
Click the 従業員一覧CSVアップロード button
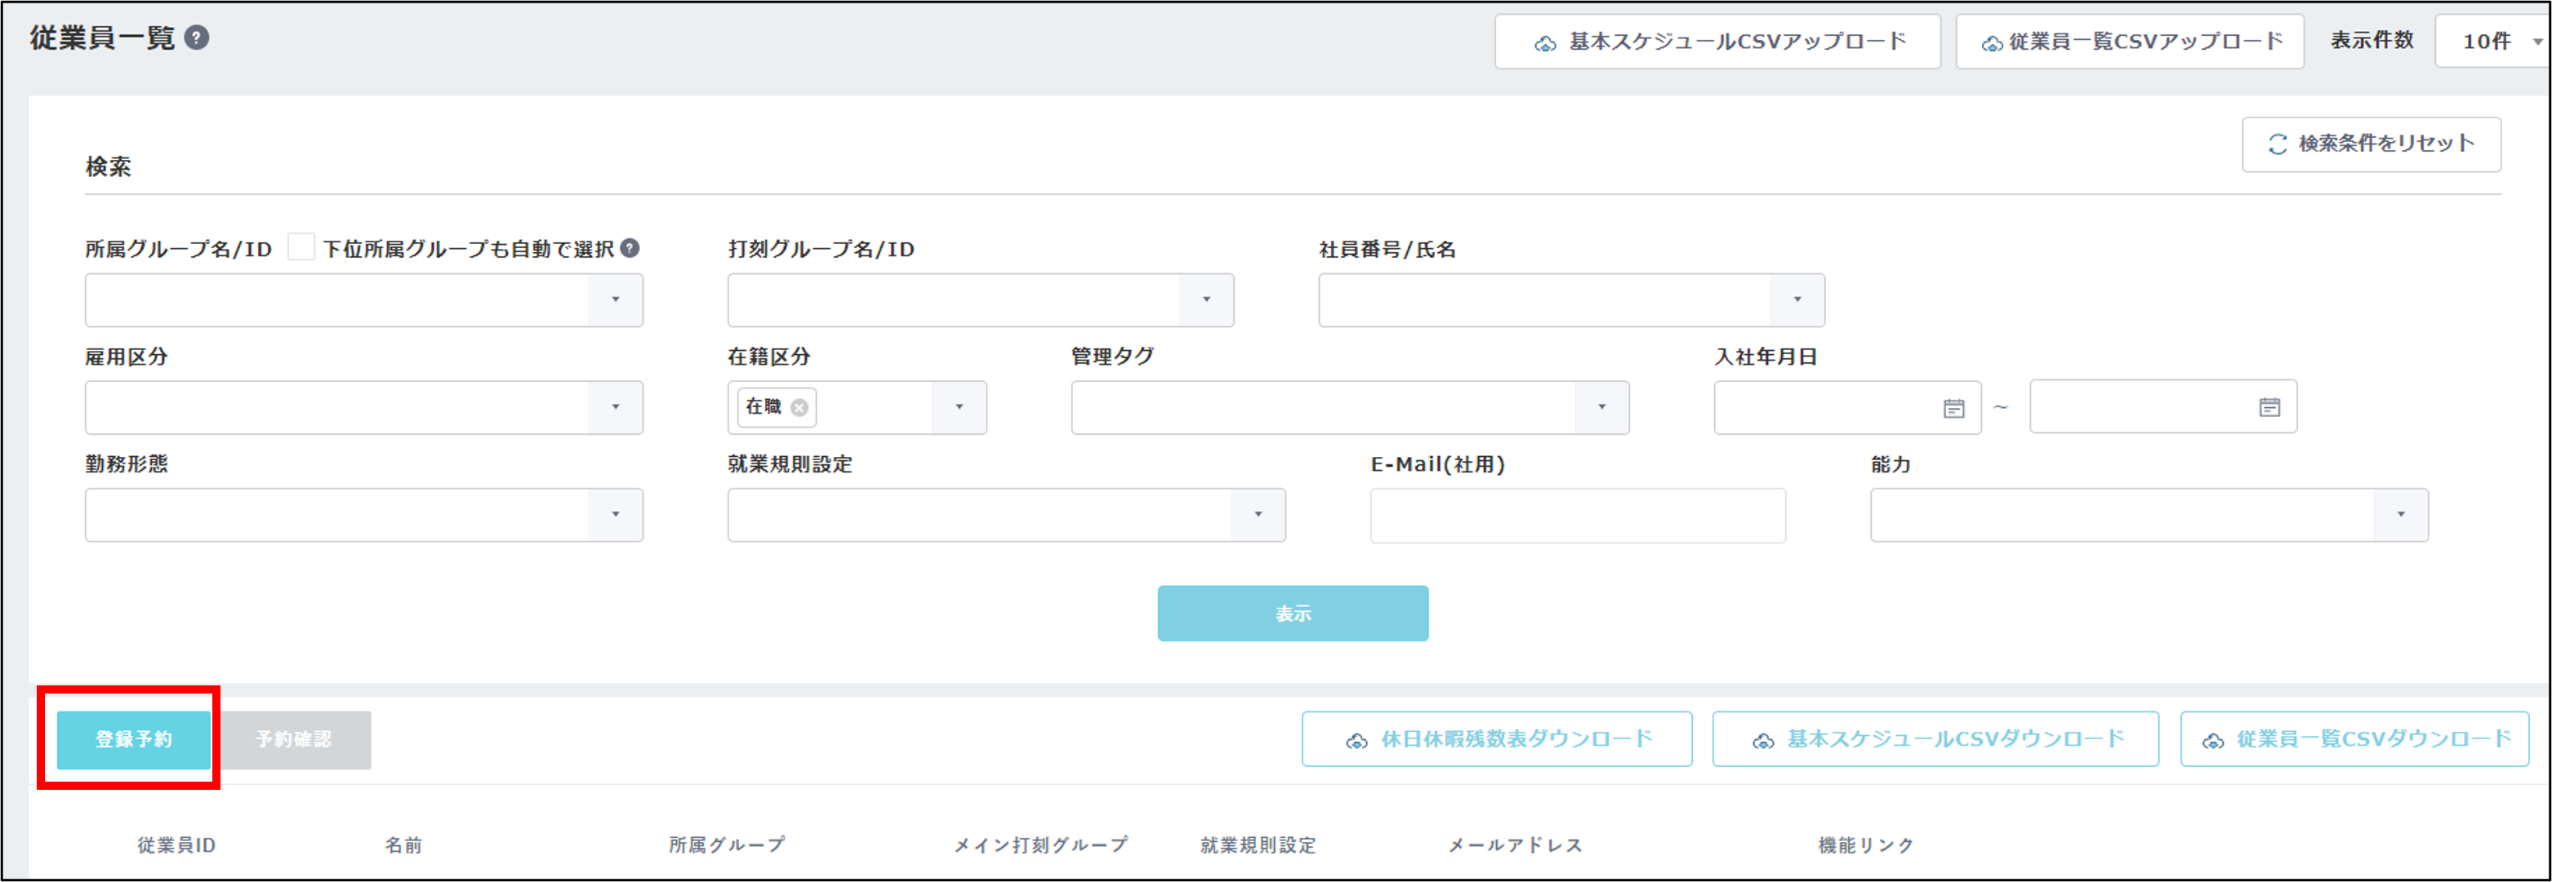[x=2129, y=42]
